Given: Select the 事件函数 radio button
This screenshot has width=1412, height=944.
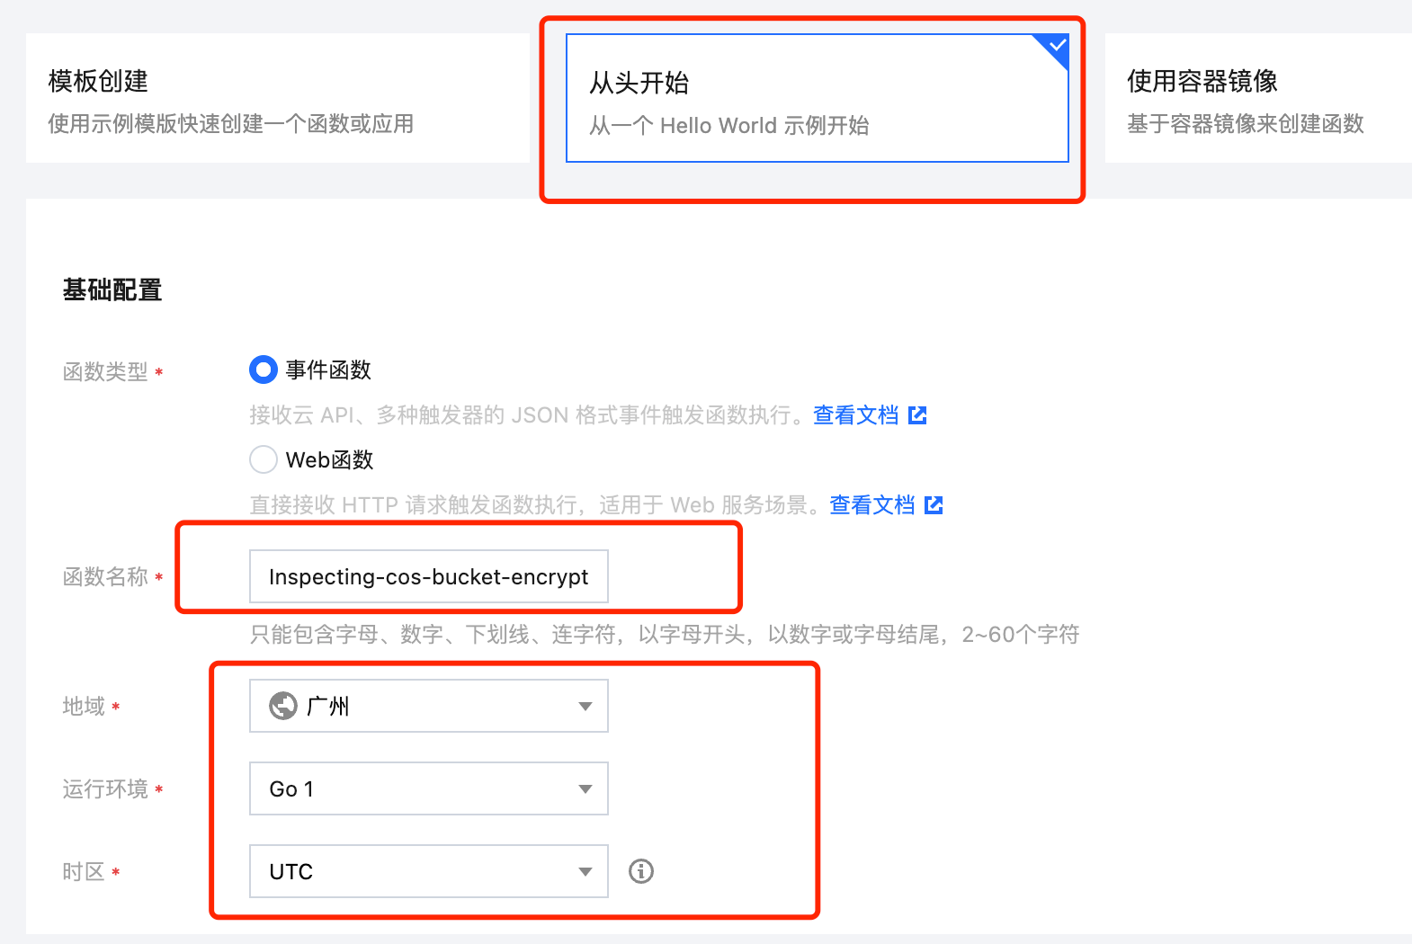Looking at the screenshot, I should 263,370.
